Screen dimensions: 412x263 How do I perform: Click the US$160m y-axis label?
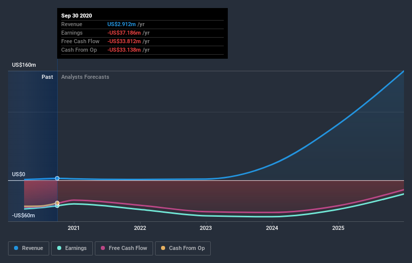pos(24,65)
